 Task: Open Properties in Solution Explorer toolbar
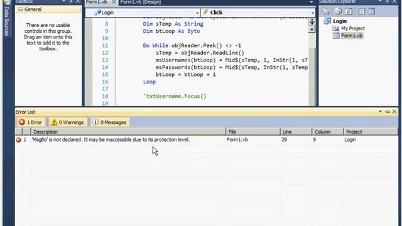[325, 11]
